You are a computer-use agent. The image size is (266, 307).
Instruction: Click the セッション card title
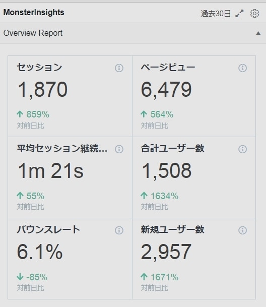39,67
